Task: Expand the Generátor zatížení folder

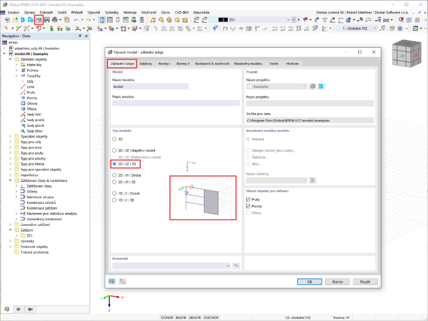Action: tap(10, 225)
